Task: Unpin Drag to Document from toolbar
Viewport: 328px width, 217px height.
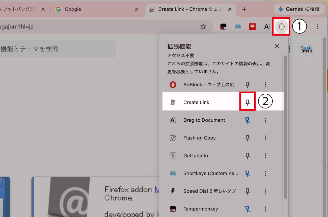Action: coord(248,120)
